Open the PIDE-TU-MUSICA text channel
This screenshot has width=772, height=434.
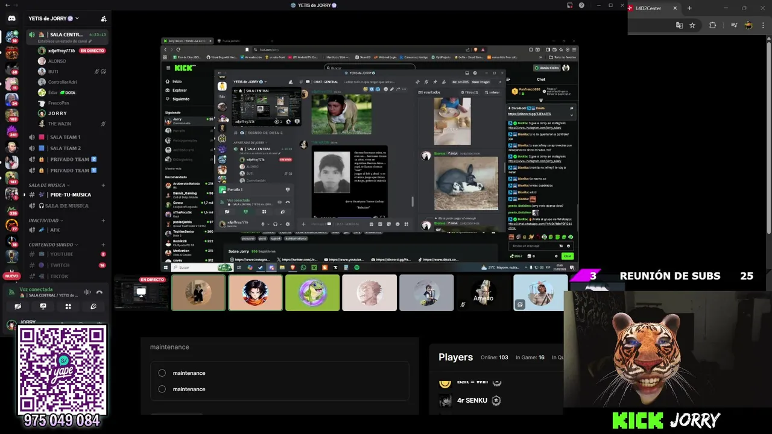(x=68, y=195)
